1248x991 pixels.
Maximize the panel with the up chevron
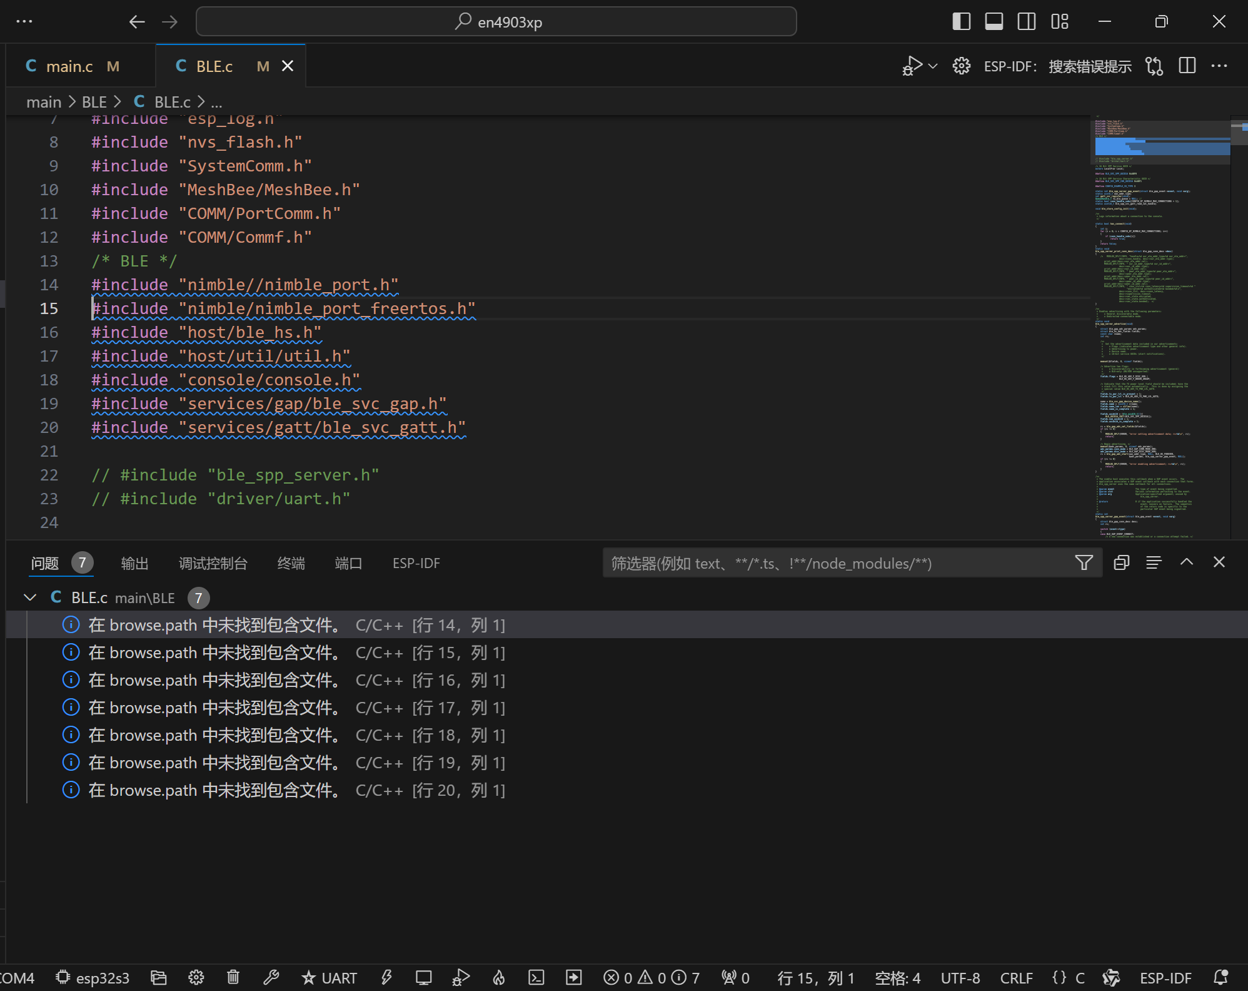click(x=1187, y=562)
